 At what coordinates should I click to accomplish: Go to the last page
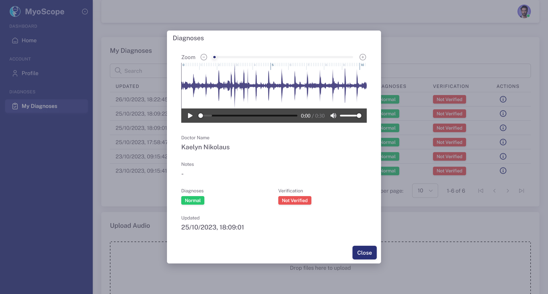pos(521,191)
